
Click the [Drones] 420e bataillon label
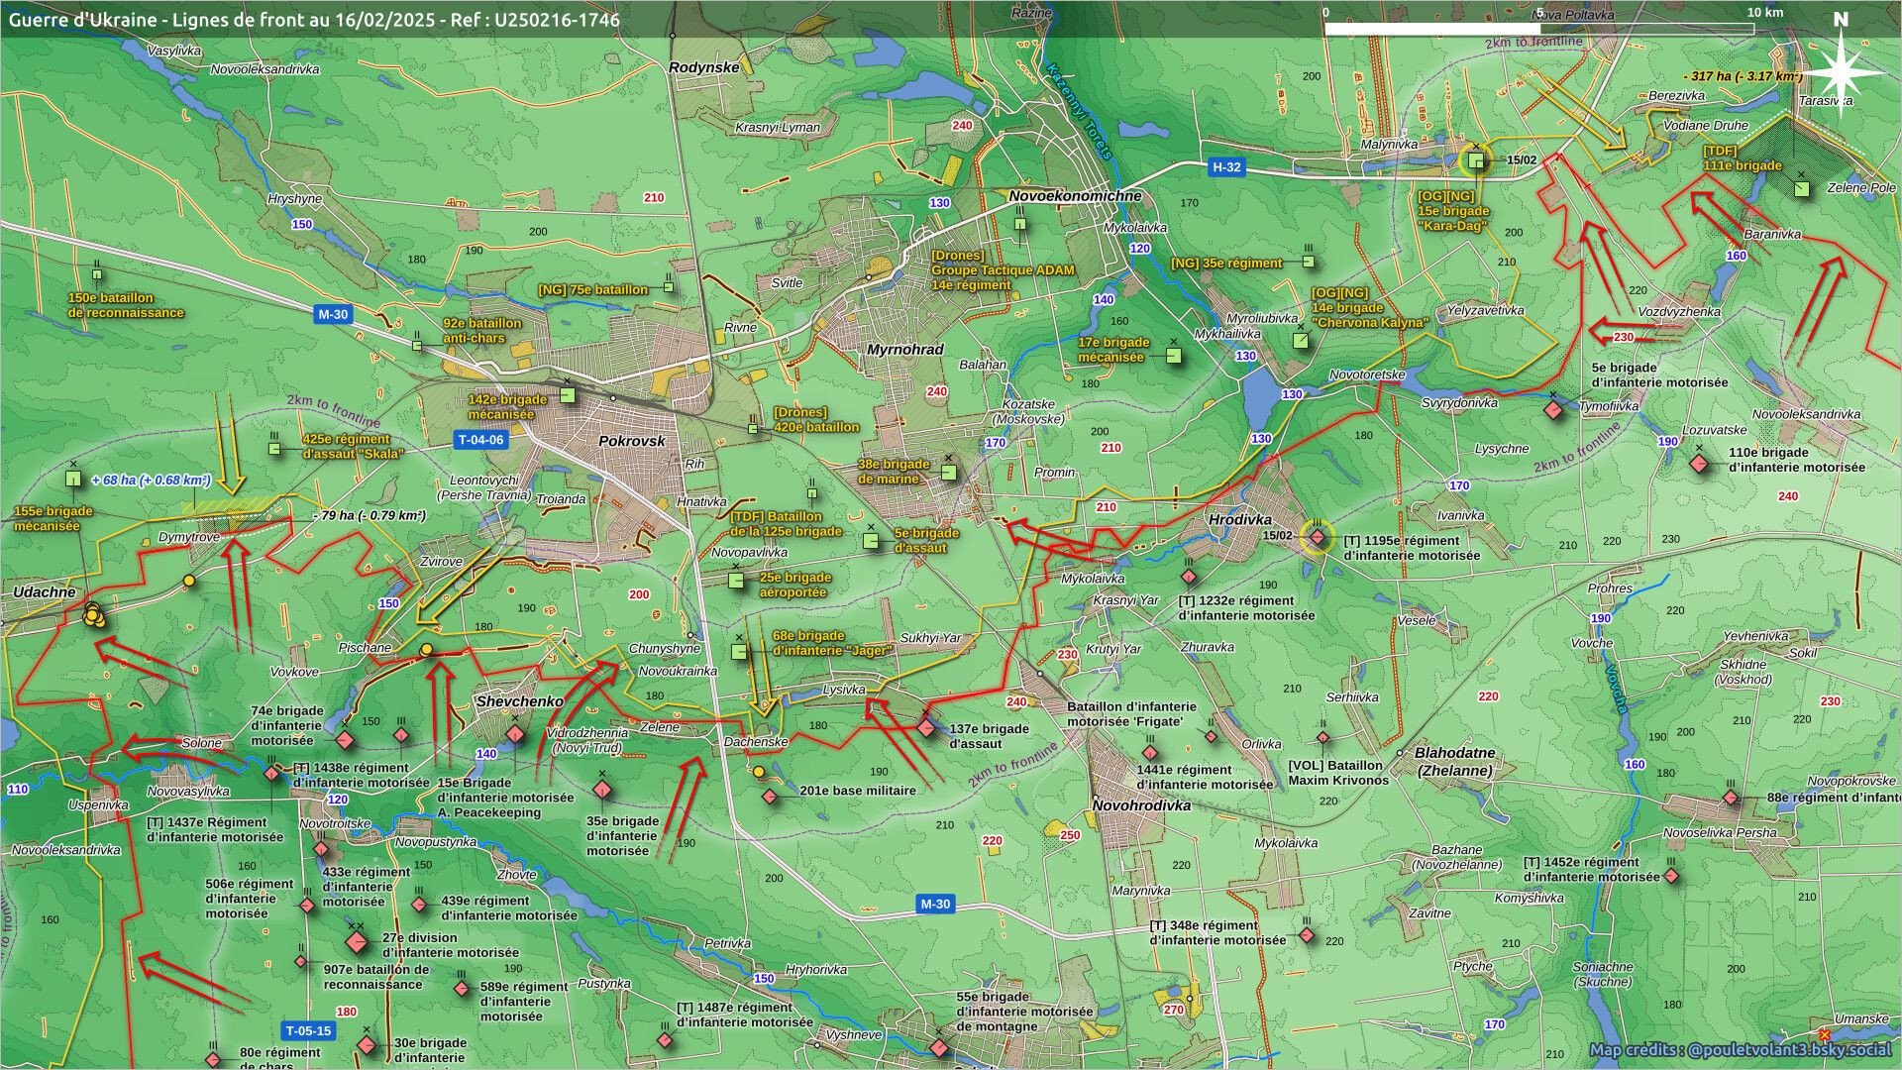(x=816, y=420)
